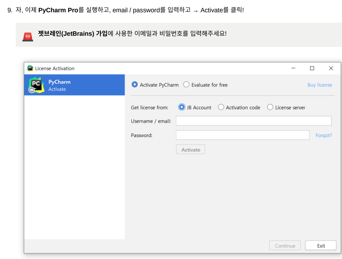Click the Activate button

click(190, 149)
